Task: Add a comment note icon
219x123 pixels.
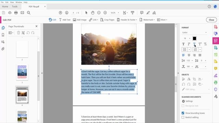Action: click(142, 13)
